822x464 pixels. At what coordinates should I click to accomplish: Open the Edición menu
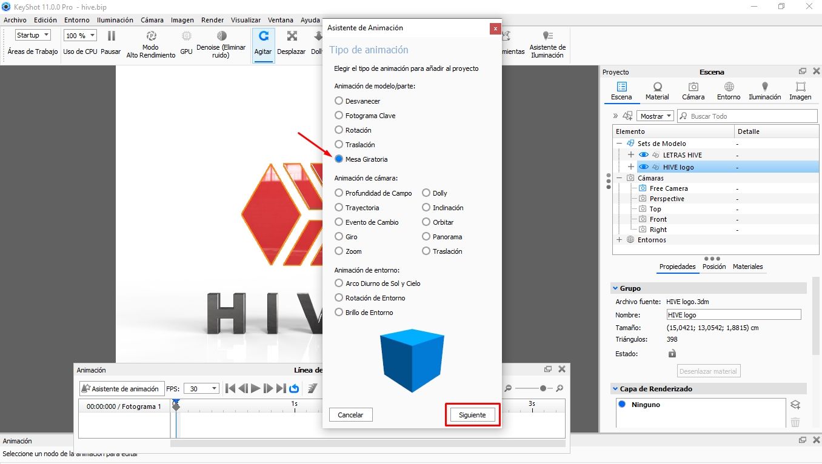[45, 20]
